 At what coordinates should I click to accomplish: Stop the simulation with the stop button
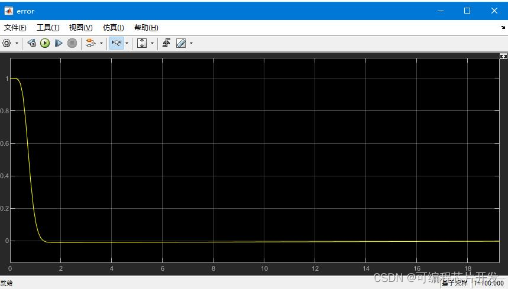click(72, 43)
